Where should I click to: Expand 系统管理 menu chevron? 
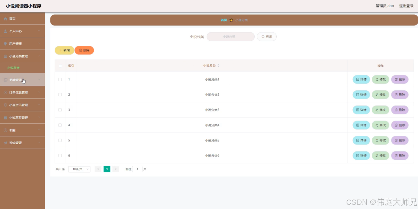[x=39, y=143]
